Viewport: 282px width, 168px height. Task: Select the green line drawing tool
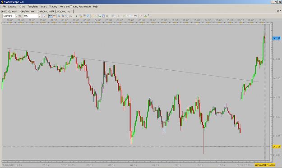pos(124,16)
